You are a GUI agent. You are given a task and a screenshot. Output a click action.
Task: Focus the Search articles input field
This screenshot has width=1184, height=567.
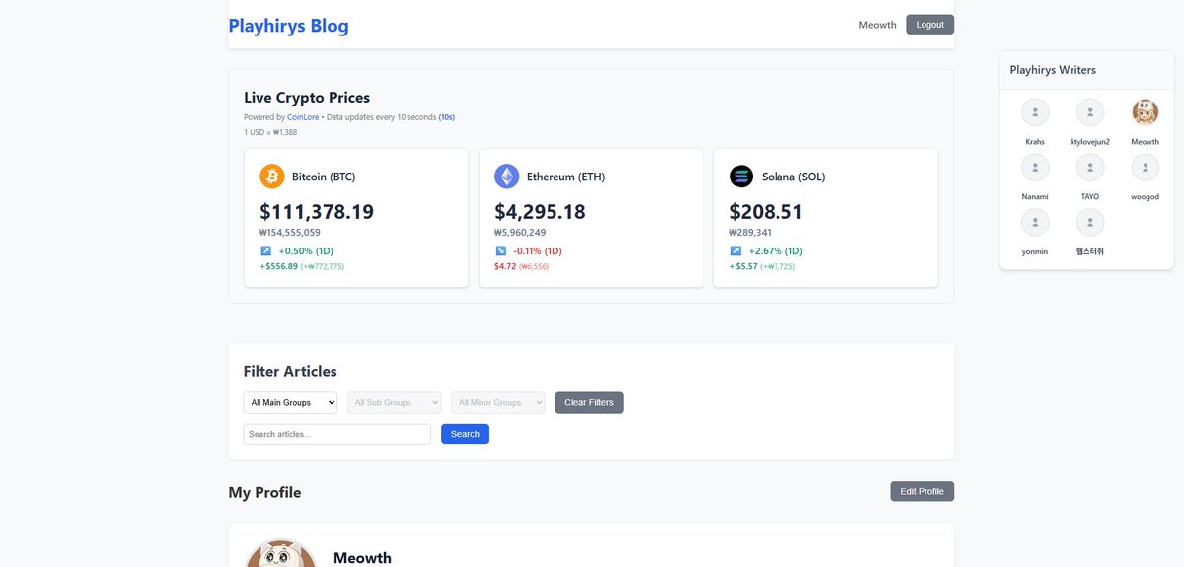pos(337,434)
